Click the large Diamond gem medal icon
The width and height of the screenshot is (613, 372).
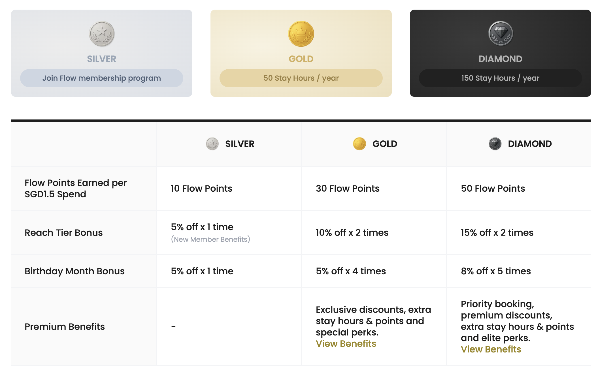(501, 34)
